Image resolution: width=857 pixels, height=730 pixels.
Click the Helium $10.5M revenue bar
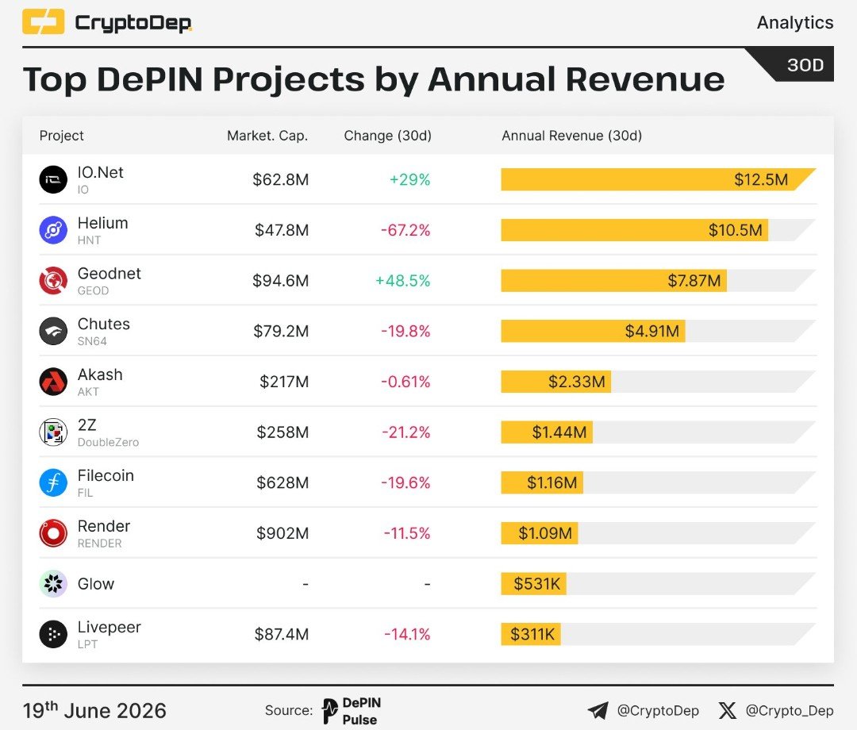pos(635,230)
